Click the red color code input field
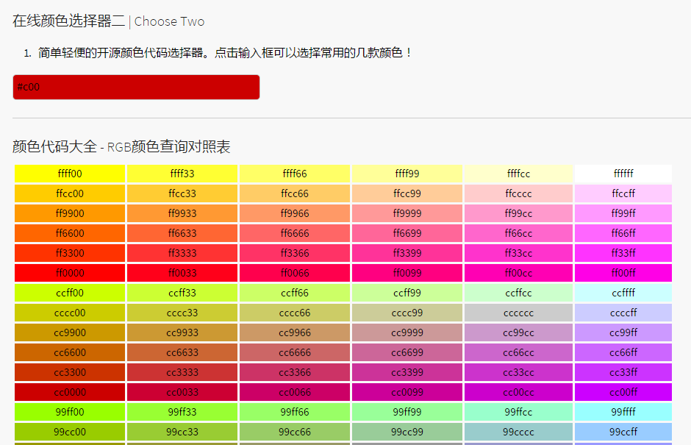691x445 pixels. (136, 87)
